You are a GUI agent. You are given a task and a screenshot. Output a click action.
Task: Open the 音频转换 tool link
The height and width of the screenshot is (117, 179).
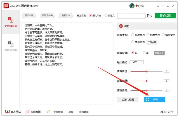click(x=84, y=112)
